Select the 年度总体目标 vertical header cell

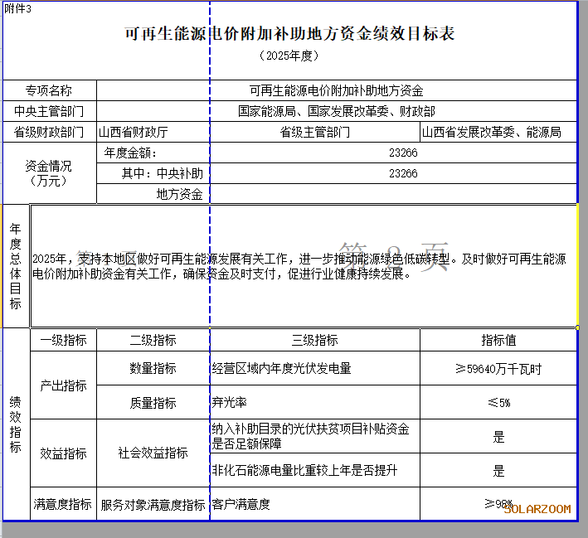click(16, 266)
